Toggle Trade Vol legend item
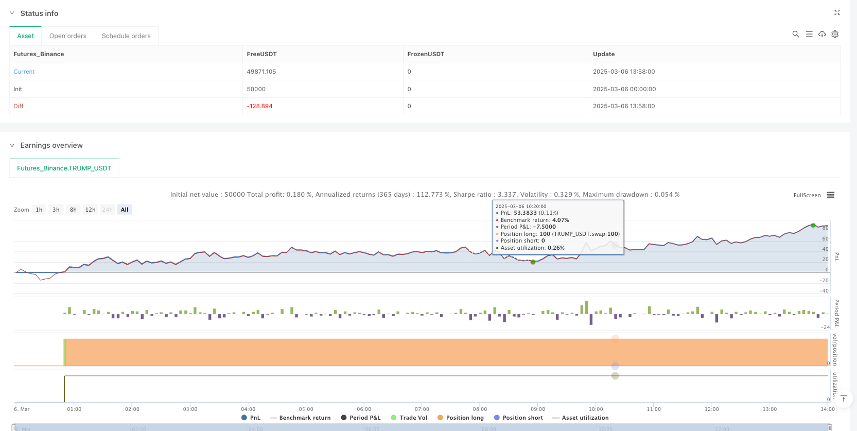The width and height of the screenshot is (857, 431). (x=409, y=418)
